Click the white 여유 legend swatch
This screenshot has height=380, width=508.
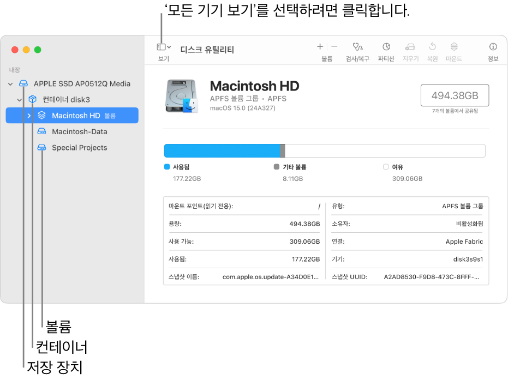(386, 167)
